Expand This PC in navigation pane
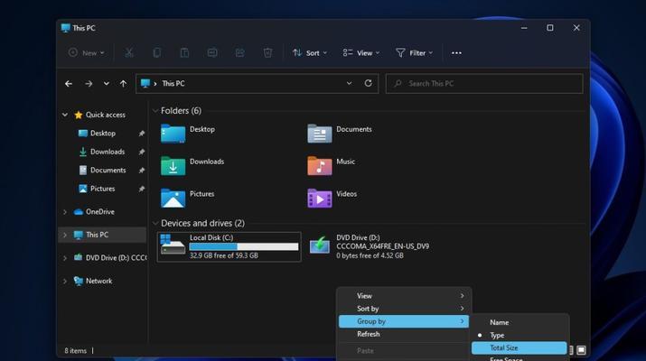The width and height of the screenshot is (646, 361). tap(65, 235)
